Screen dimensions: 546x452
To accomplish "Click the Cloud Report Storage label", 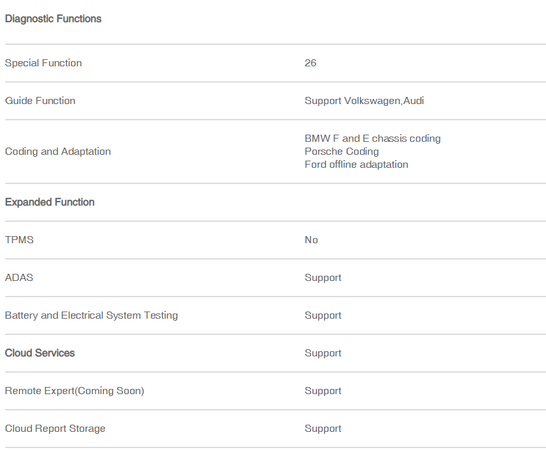I will [55, 429].
